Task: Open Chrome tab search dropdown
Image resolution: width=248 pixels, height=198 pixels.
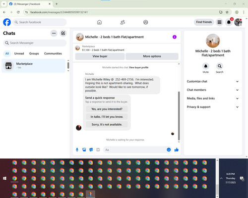Action: pos(4,4)
